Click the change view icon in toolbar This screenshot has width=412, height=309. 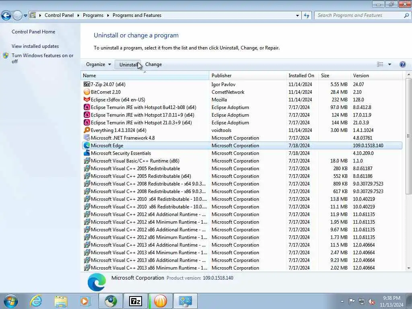380,64
